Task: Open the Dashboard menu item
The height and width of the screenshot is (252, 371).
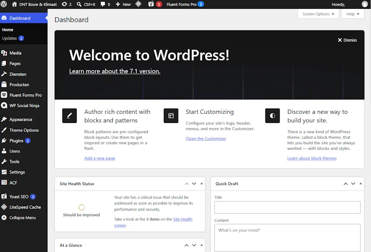Action: point(24,18)
